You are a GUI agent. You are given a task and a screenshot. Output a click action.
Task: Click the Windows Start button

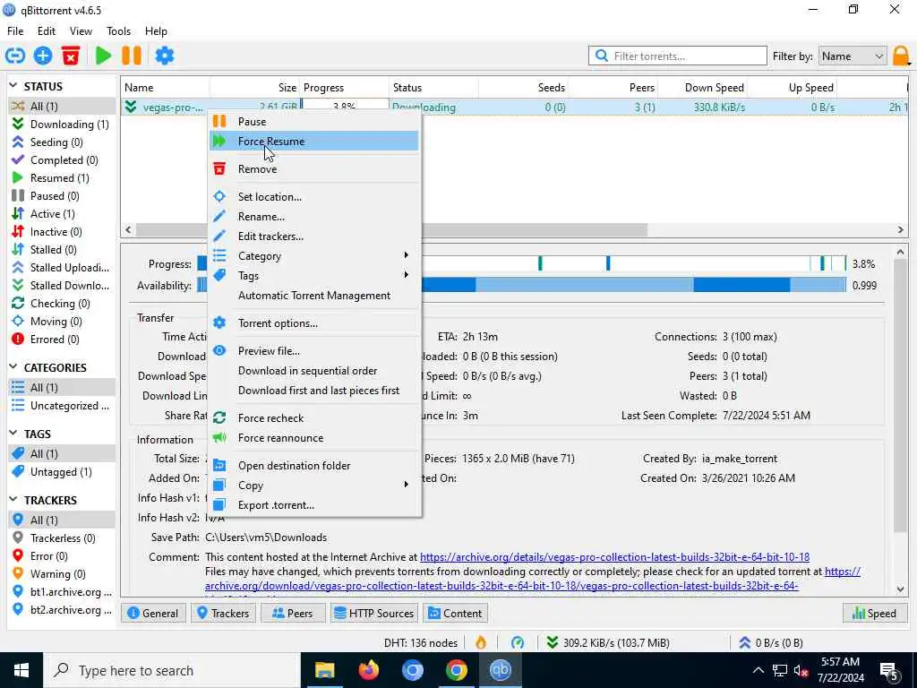point(21,670)
